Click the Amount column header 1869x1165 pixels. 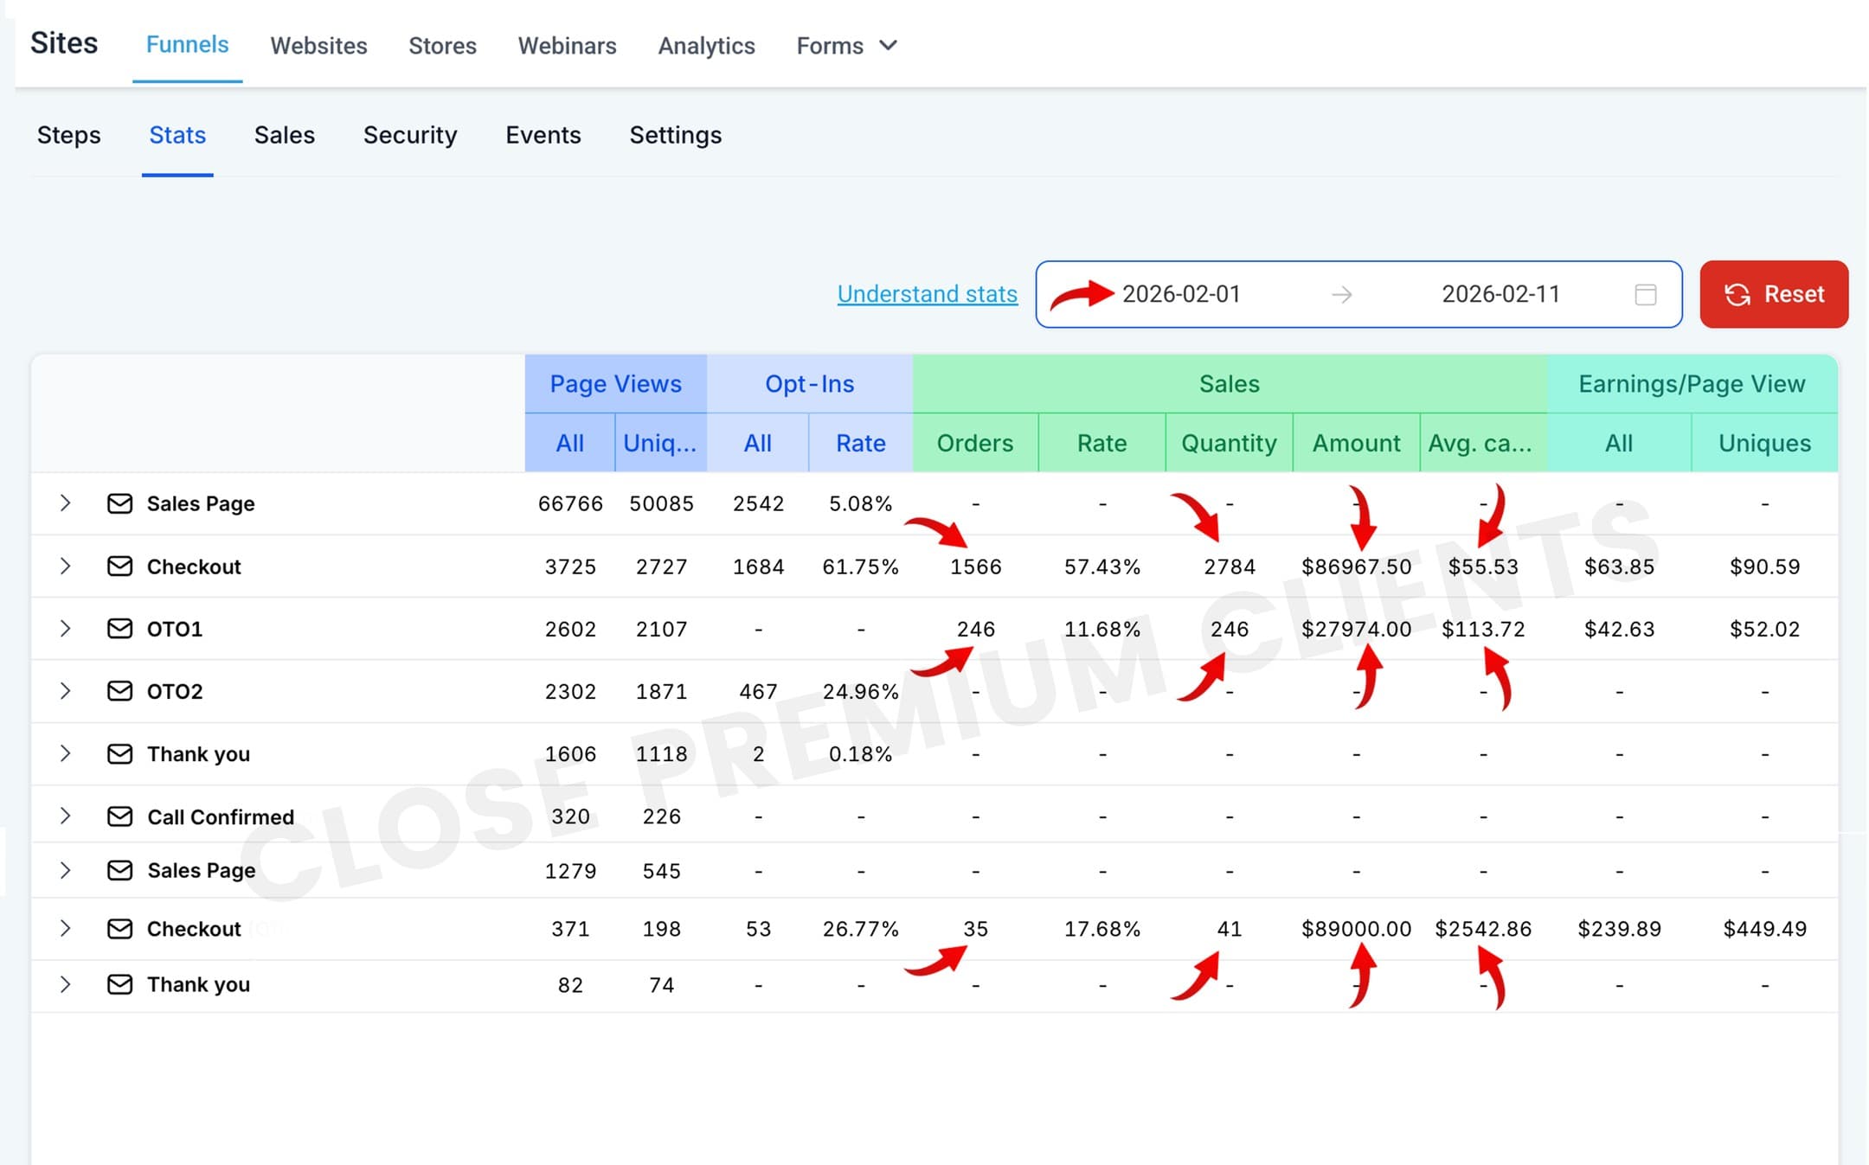click(x=1356, y=443)
